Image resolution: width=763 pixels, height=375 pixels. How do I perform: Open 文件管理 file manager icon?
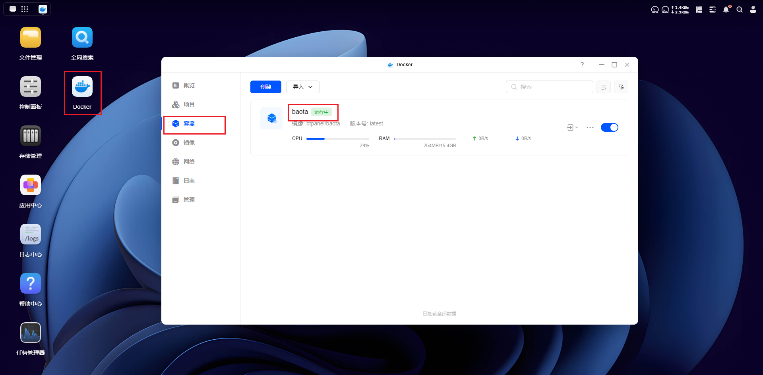(31, 38)
